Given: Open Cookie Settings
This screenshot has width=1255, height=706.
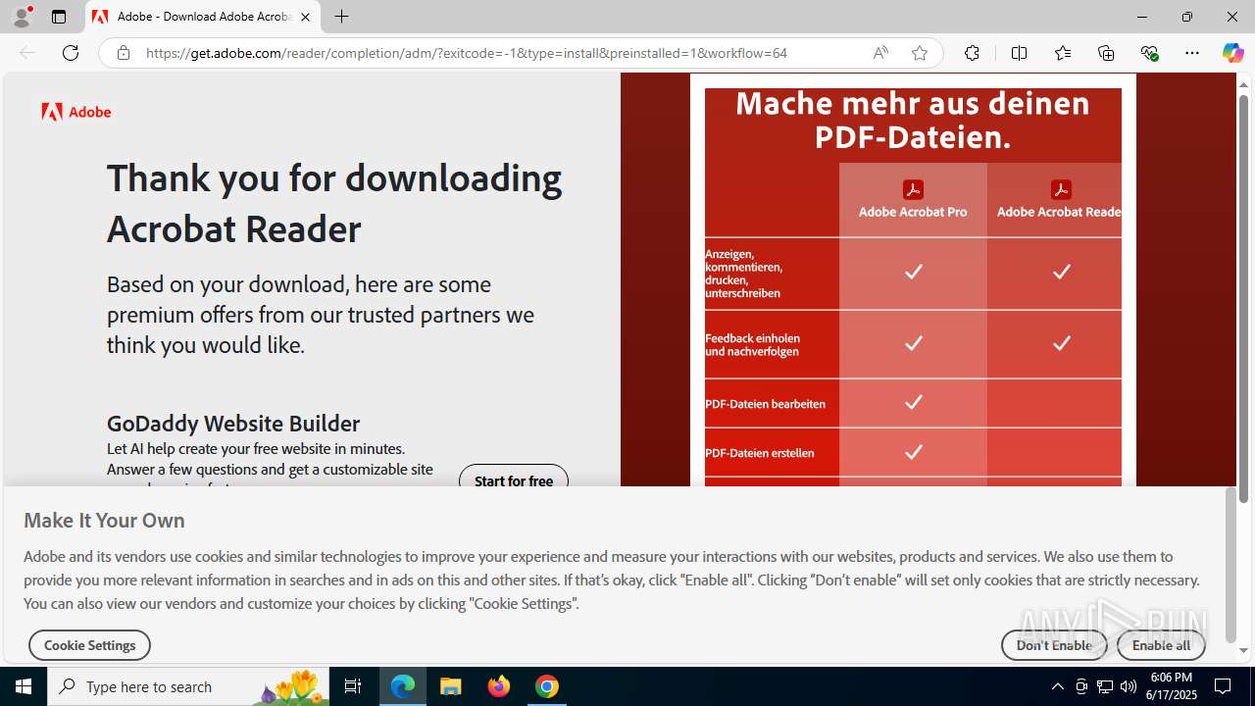Looking at the screenshot, I should point(89,645).
